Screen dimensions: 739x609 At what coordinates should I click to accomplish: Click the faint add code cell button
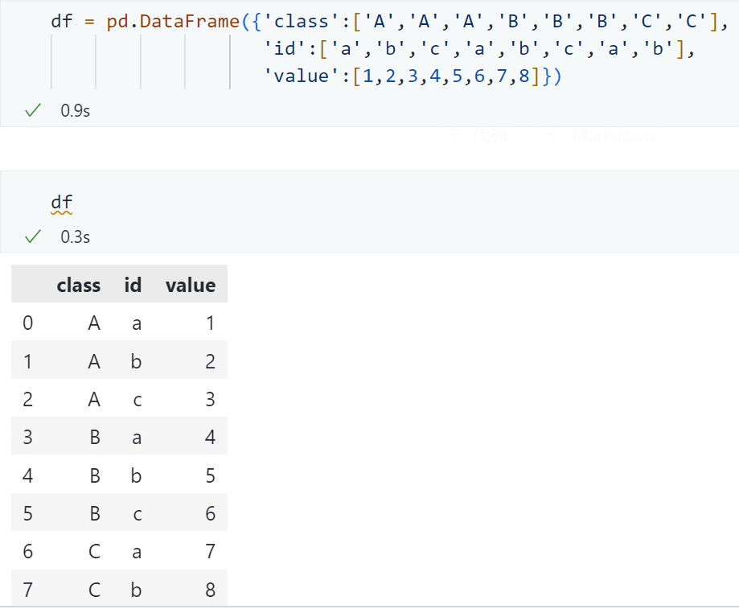pyautogui.click(x=481, y=136)
